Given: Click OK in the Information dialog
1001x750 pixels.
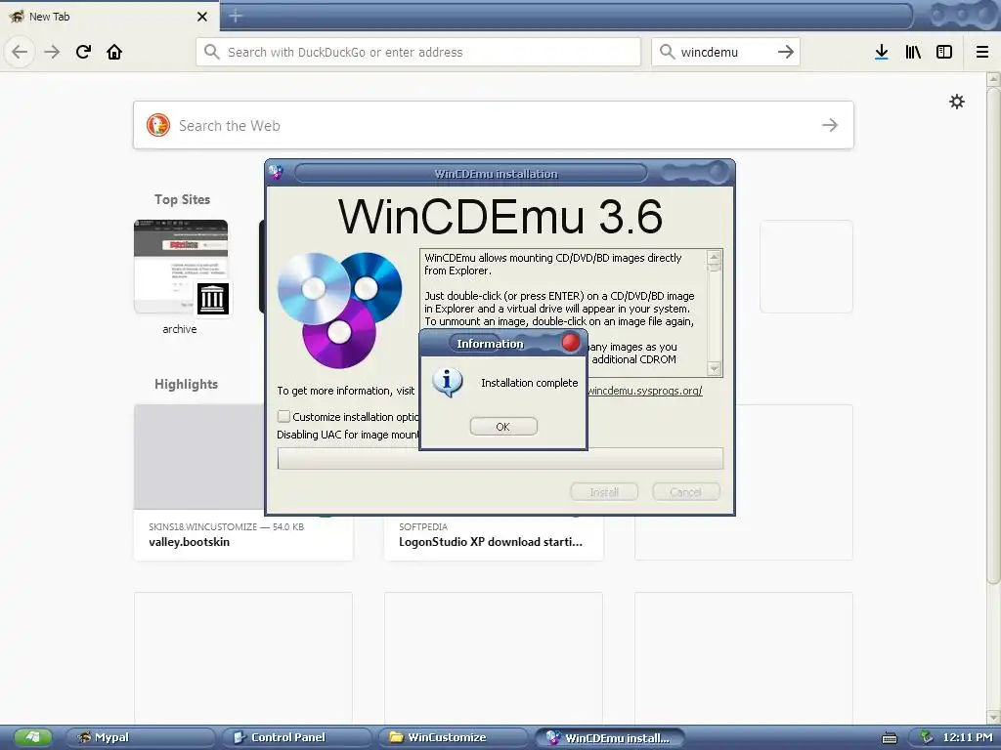Looking at the screenshot, I should 503,427.
